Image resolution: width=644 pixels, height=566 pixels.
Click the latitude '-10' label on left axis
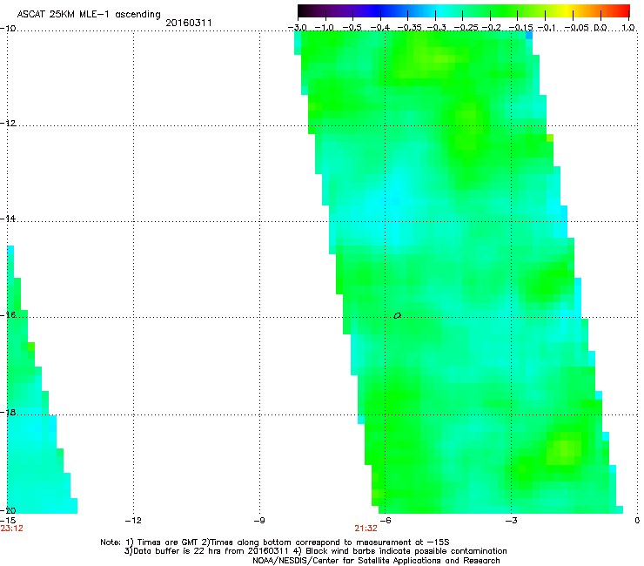coord(8,29)
